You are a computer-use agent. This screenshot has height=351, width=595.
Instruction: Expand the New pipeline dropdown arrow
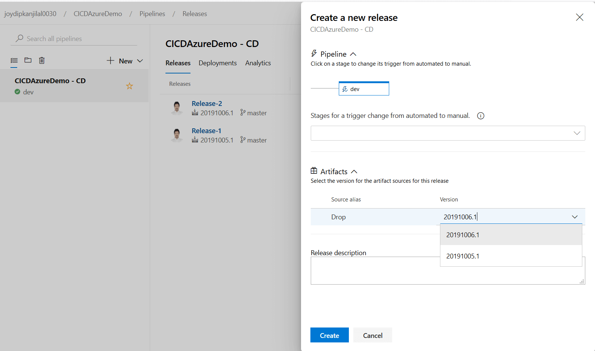pyautogui.click(x=140, y=61)
